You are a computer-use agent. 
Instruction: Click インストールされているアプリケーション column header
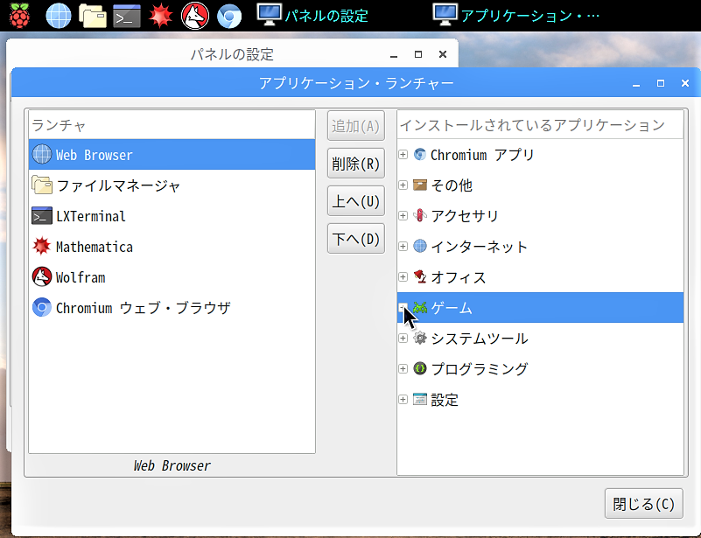541,125
